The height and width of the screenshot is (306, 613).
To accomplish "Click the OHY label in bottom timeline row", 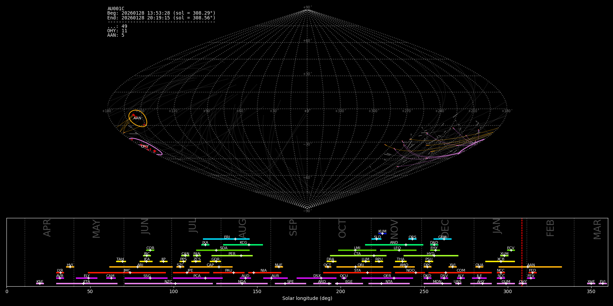I will click(x=523, y=282).
